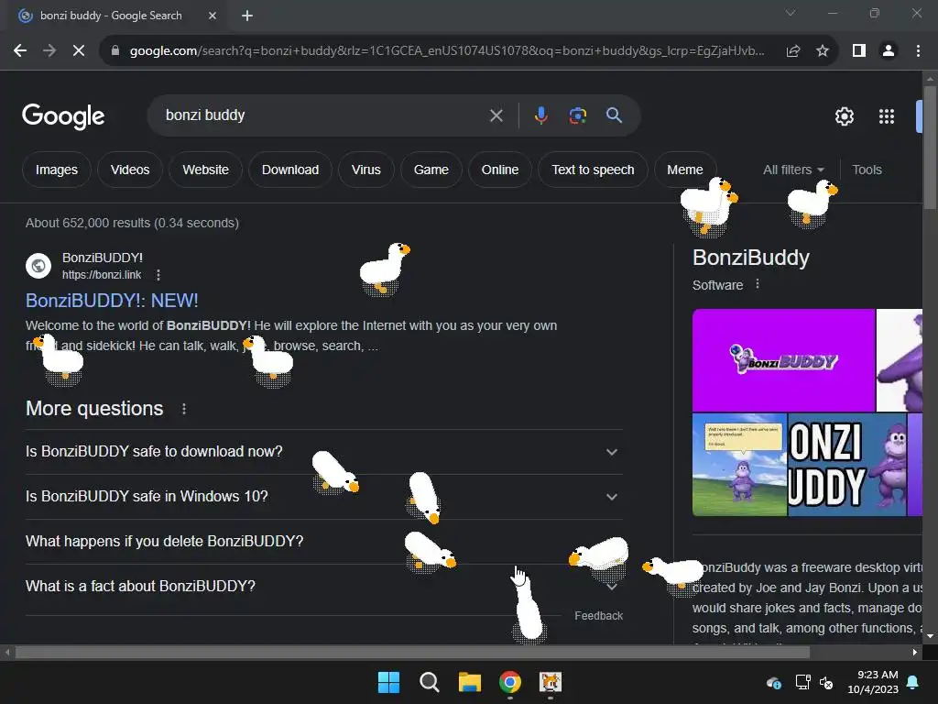938x704 pixels.
Task: Open Bonzi on grassy desktop thumbnail
Action: (x=739, y=465)
